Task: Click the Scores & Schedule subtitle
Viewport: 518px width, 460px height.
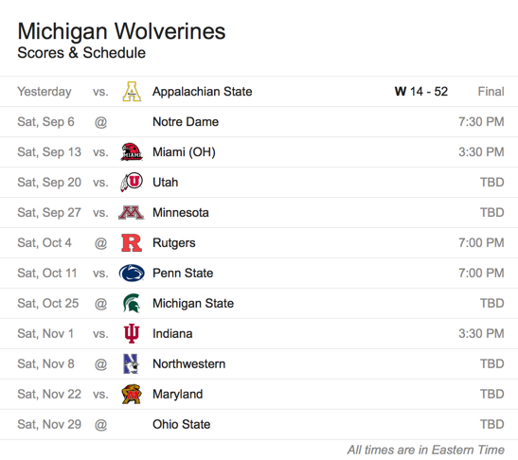Action: click(81, 53)
